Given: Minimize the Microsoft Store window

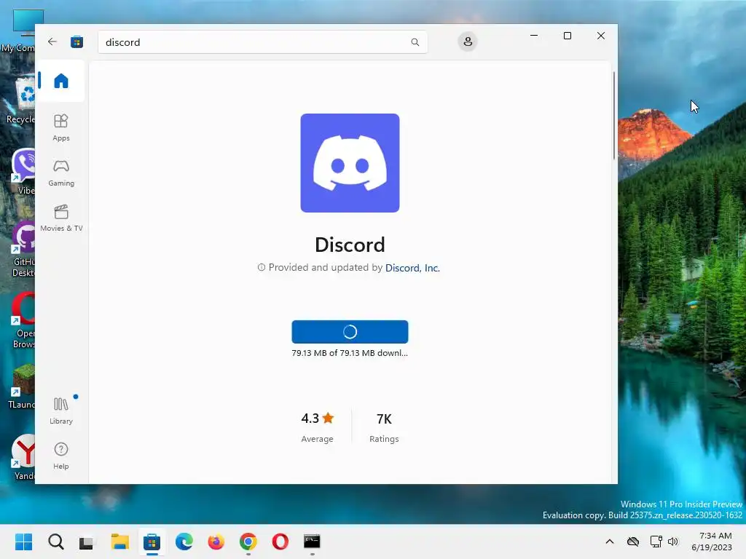Looking at the screenshot, I should (534, 36).
